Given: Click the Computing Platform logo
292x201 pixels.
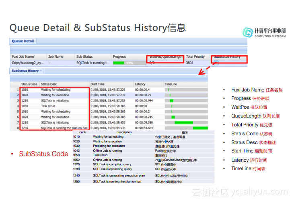Looking at the screenshot, I should pyautogui.click(x=264, y=32).
